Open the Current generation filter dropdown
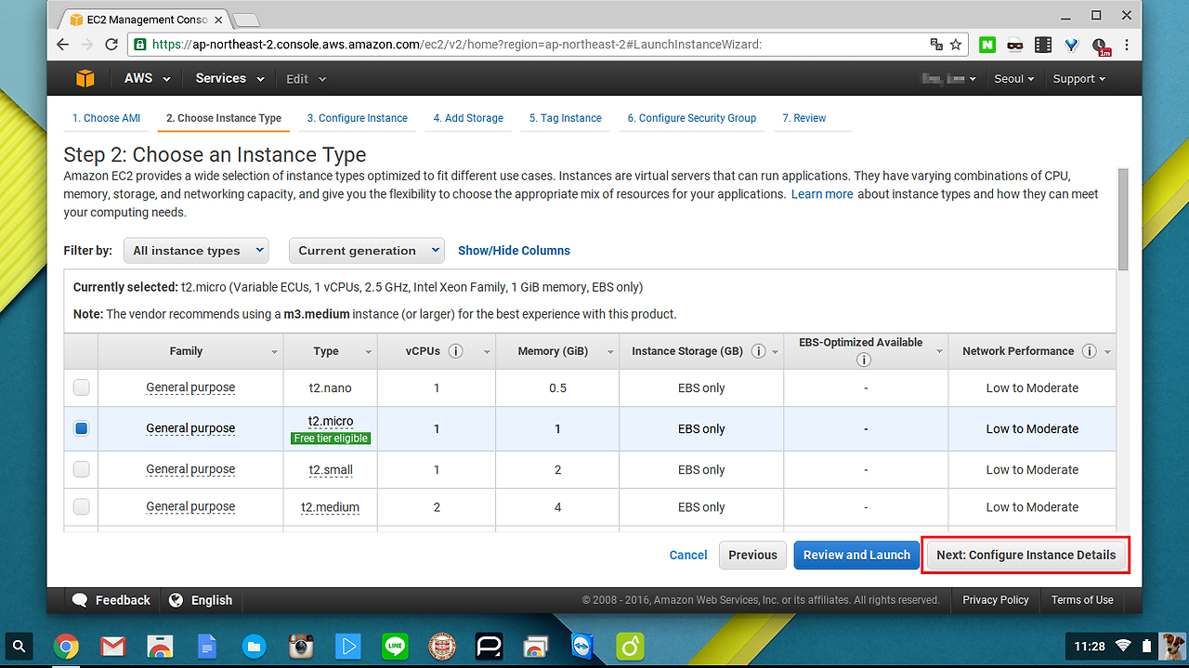Viewport: 1189px width, 668px height. 367,251
